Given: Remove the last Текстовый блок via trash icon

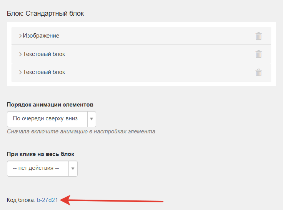Looking at the screenshot, I should point(258,72).
